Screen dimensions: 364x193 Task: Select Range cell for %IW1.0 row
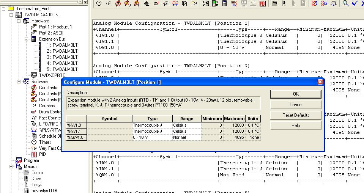[187, 125]
